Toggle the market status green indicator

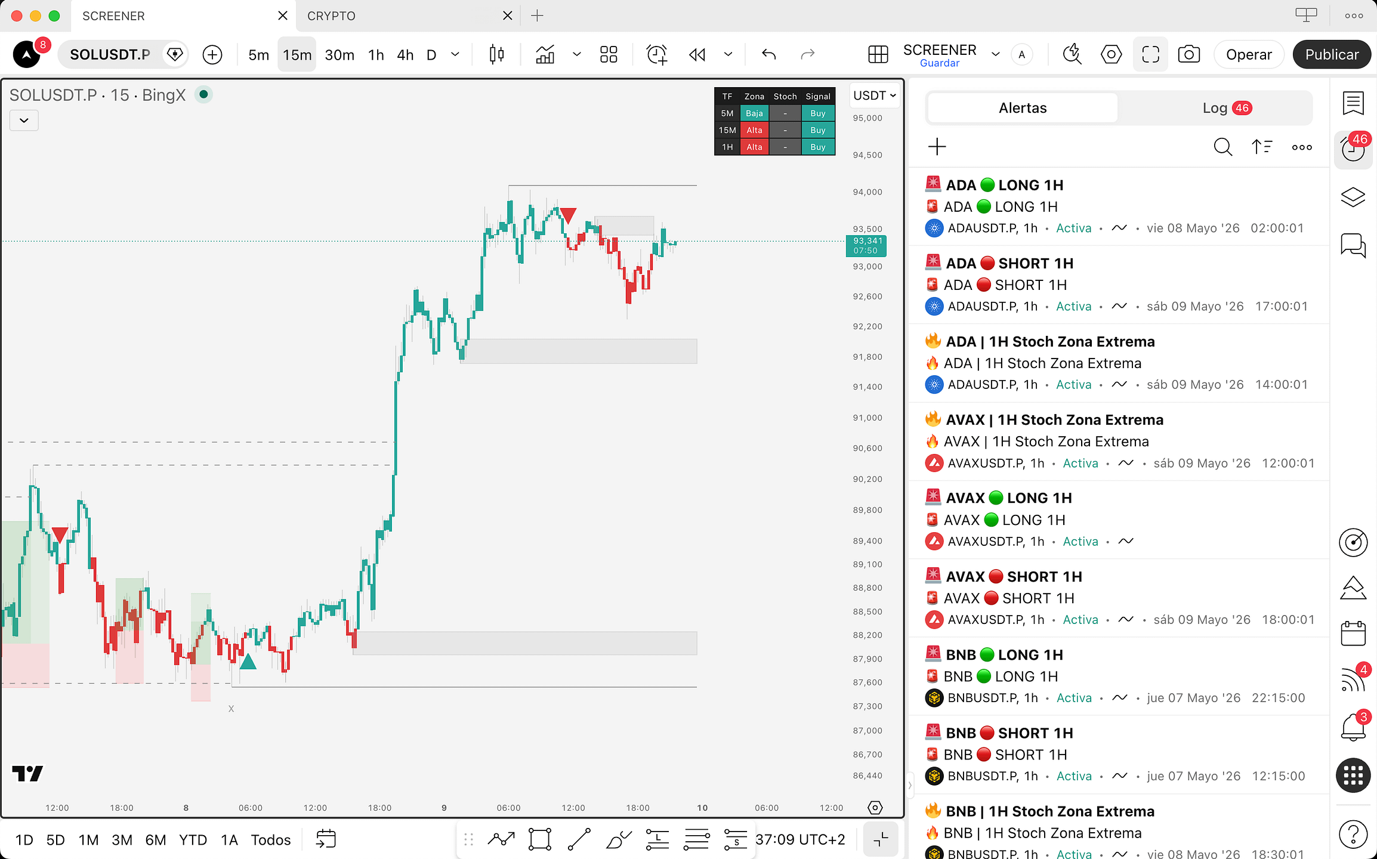click(203, 94)
